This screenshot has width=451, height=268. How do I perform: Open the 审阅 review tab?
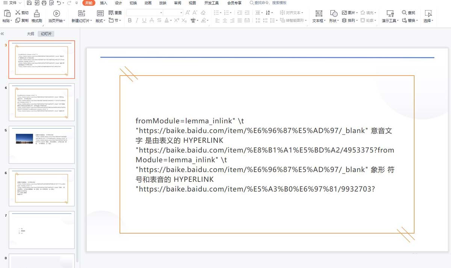coord(178,3)
